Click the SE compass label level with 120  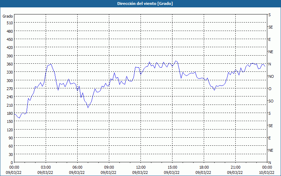[270, 126]
